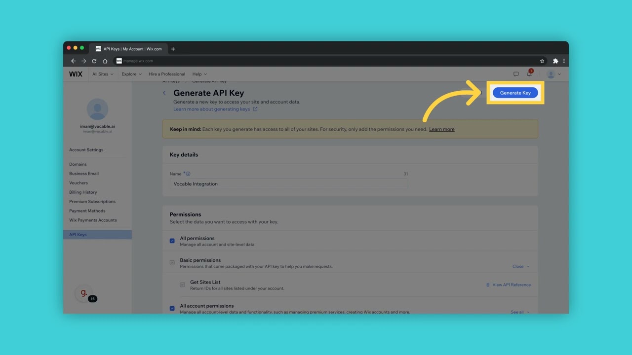This screenshot has height=355, width=632.
Task: Click the browser back arrow
Action: tap(73, 61)
